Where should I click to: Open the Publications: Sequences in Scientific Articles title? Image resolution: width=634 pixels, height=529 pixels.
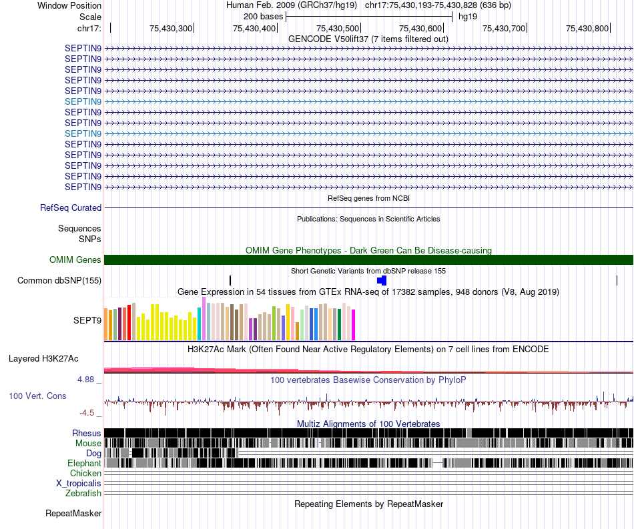[x=368, y=219]
